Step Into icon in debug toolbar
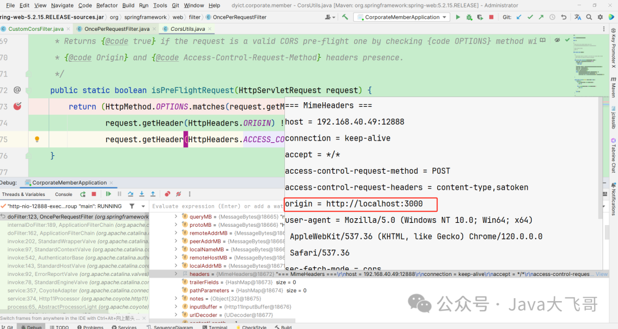 pos(141,194)
